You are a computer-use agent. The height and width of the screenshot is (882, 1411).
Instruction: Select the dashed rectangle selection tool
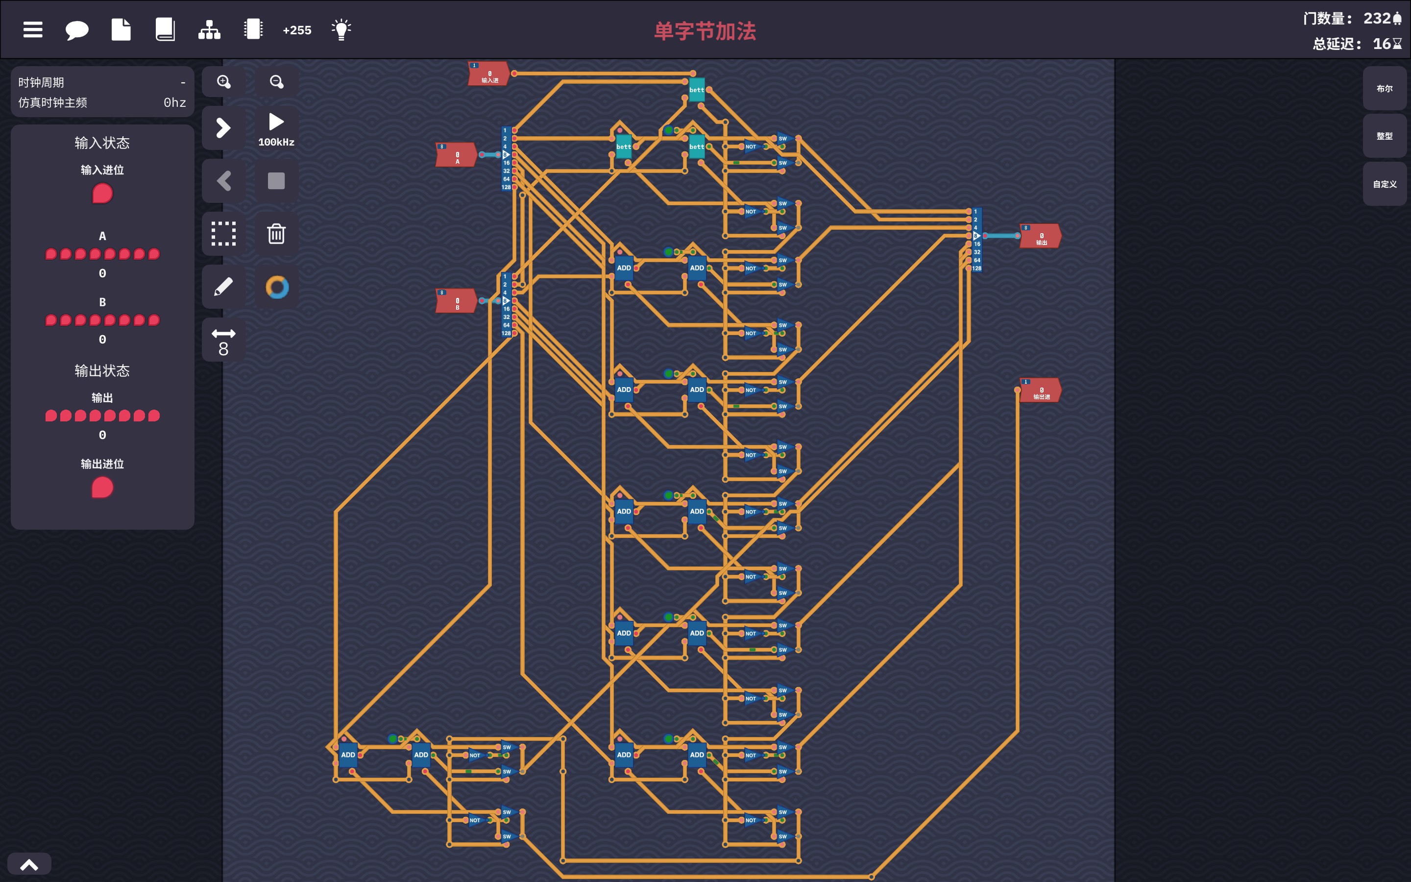click(x=224, y=234)
